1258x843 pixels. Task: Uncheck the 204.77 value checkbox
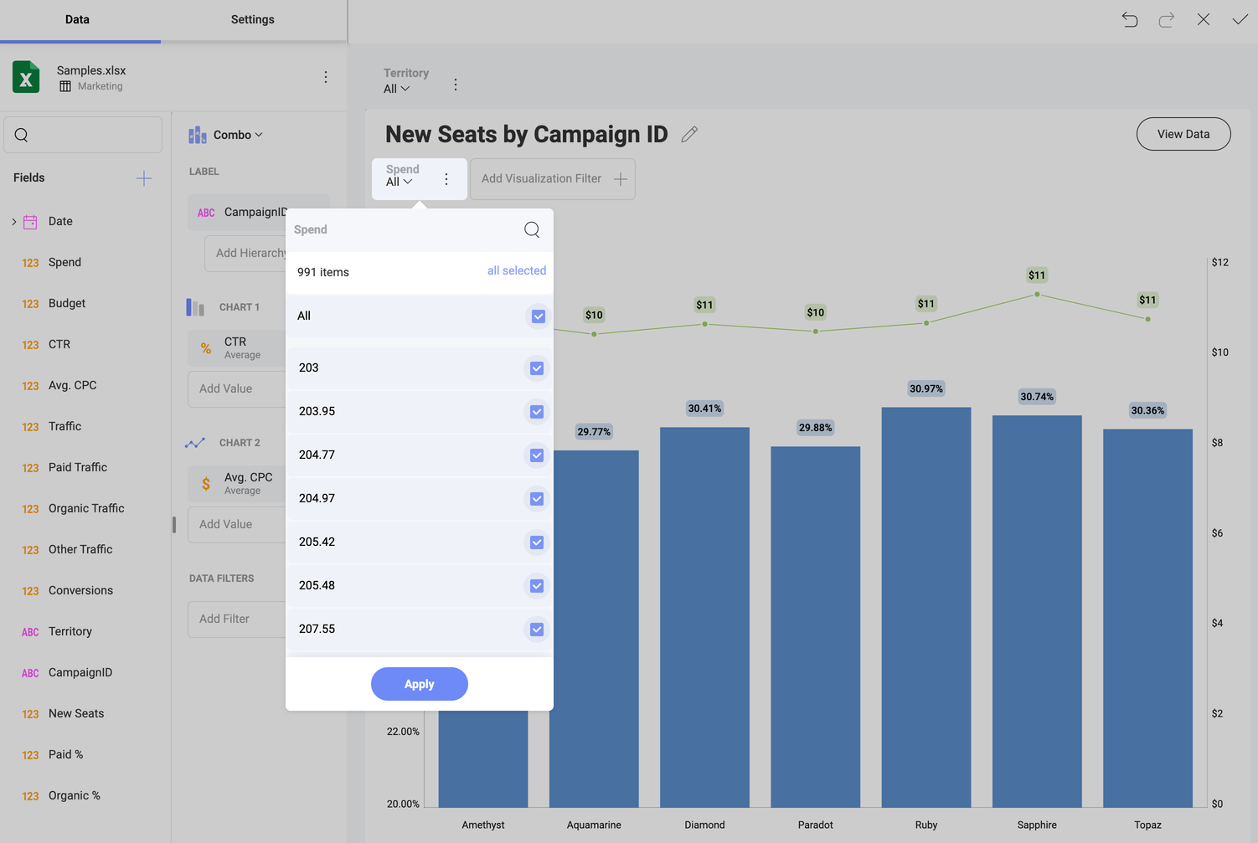537,455
